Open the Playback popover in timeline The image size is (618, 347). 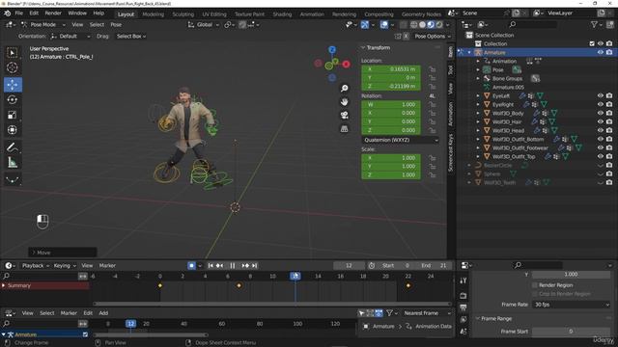(35, 266)
